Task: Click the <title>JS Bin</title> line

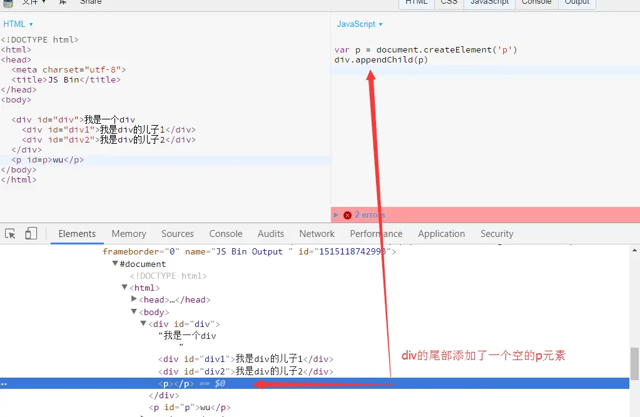Action: point(66,79)
